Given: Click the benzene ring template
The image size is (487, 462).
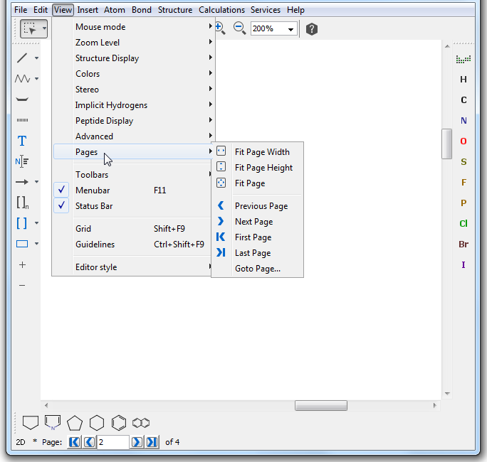Looking at the screenshot, I should (x=119, y=423).
